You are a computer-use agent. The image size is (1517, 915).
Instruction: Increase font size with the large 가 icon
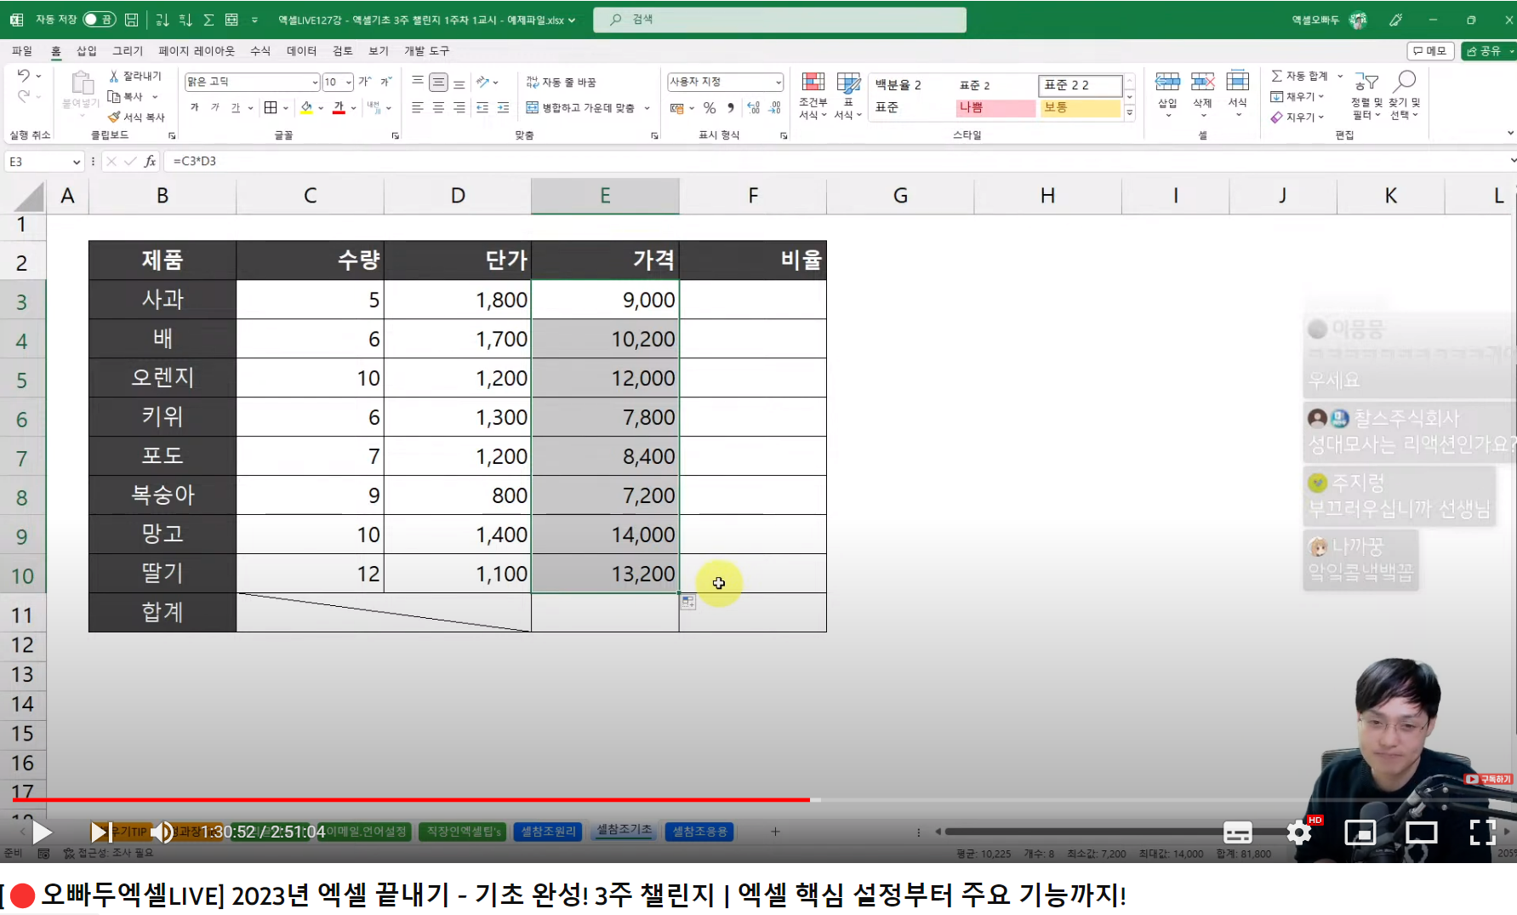click(364, 82)
